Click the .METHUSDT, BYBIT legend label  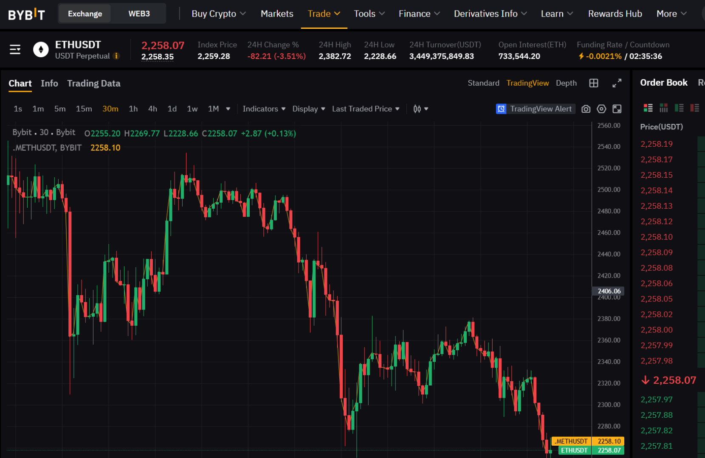click(x=47, y=148)
